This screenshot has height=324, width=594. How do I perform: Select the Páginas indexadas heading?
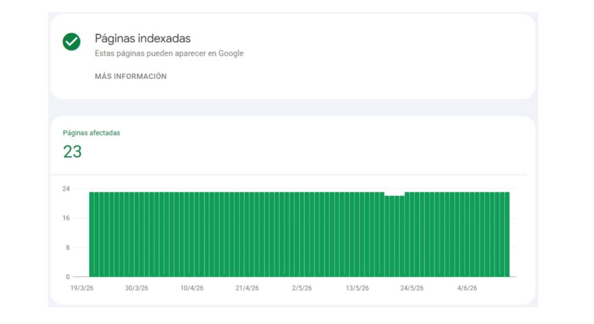tap(143, 38)
